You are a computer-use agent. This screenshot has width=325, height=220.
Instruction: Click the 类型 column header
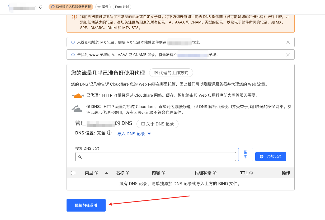pos(89,173)
